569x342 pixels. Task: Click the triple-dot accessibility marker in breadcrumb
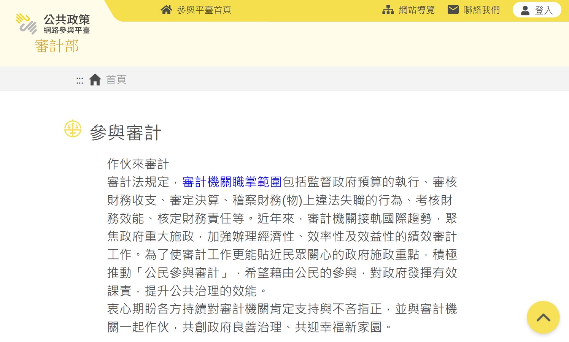(79, 80)
